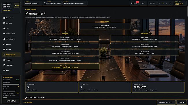The width and height of the screenshot is (188, 105).
Task: Open the Notifications 6 button
Action: point(166,102)
